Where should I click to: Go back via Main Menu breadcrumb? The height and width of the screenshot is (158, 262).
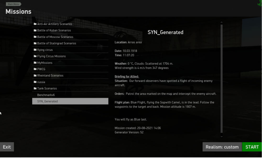[x=13, y=4]
